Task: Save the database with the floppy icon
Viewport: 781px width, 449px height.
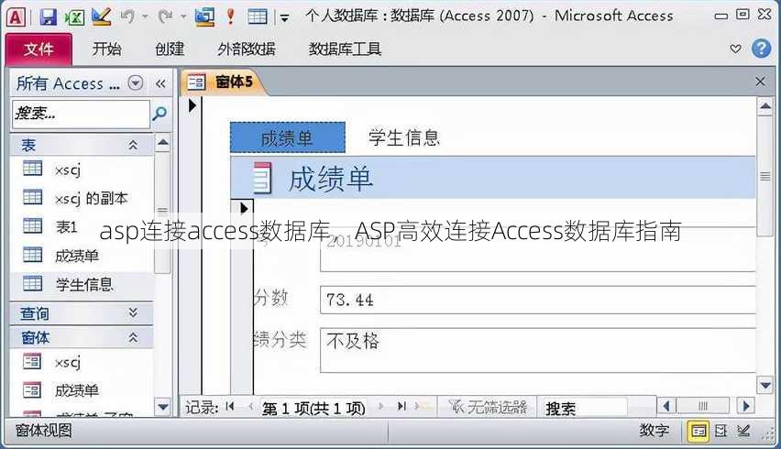Action: pos(48,16)
